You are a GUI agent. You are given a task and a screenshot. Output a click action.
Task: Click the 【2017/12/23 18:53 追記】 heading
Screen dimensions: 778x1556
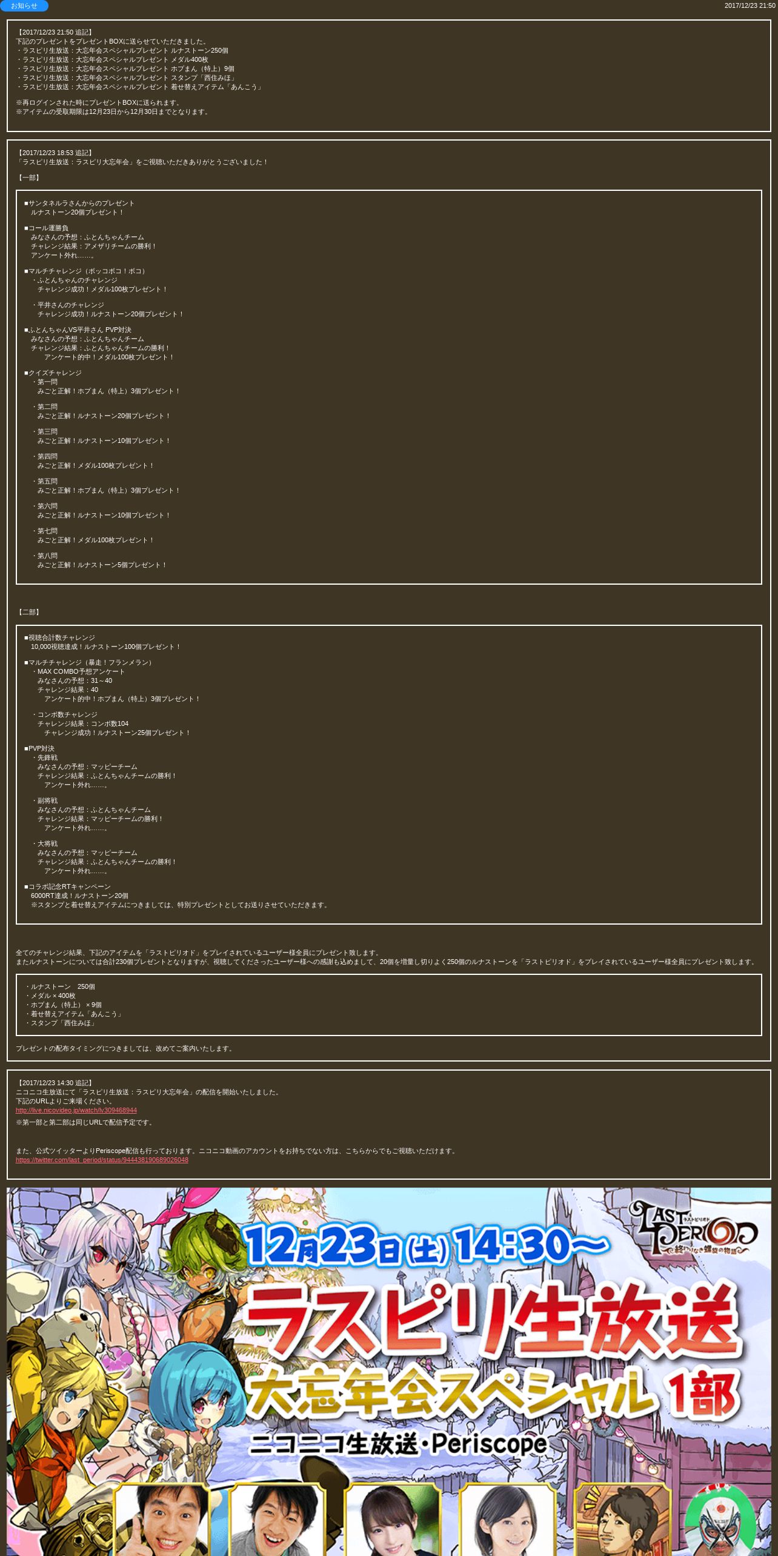tap(55, 153)
